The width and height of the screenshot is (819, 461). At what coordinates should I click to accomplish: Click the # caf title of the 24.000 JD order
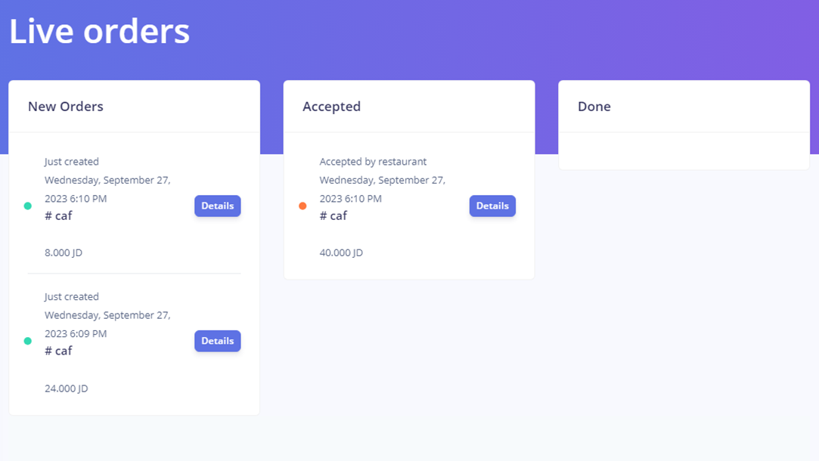58,351
